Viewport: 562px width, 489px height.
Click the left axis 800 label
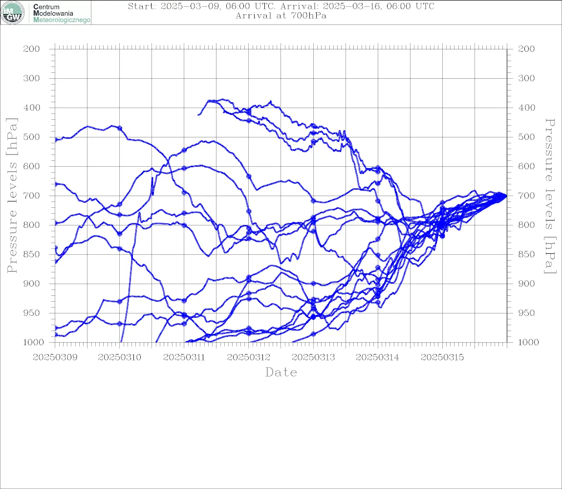click(x=32, y=225)
